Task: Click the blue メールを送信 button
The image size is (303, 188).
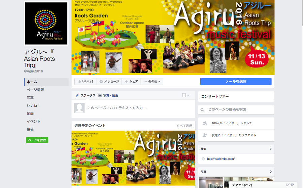Action: coord(236,82)
